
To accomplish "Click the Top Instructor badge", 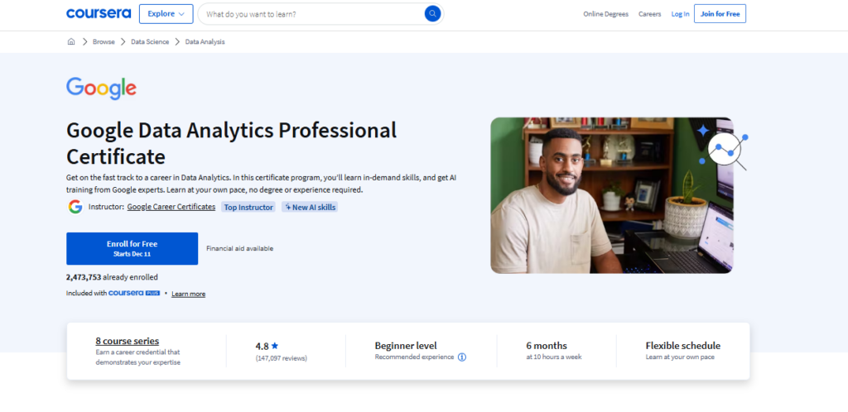I will pos(248,207).
